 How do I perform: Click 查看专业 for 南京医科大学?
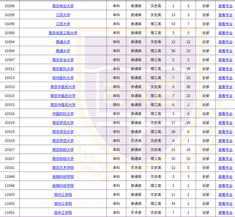point(225,69)
